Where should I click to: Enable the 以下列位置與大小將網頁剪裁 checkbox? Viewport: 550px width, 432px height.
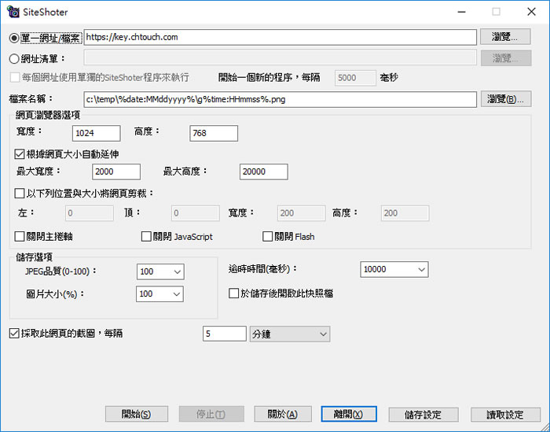pos(20,193)
